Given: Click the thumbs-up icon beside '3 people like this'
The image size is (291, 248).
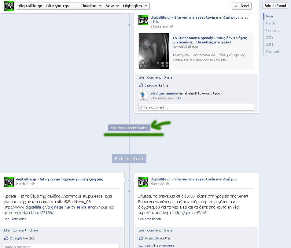Looking at the screenshot, I should click(141, 85).
